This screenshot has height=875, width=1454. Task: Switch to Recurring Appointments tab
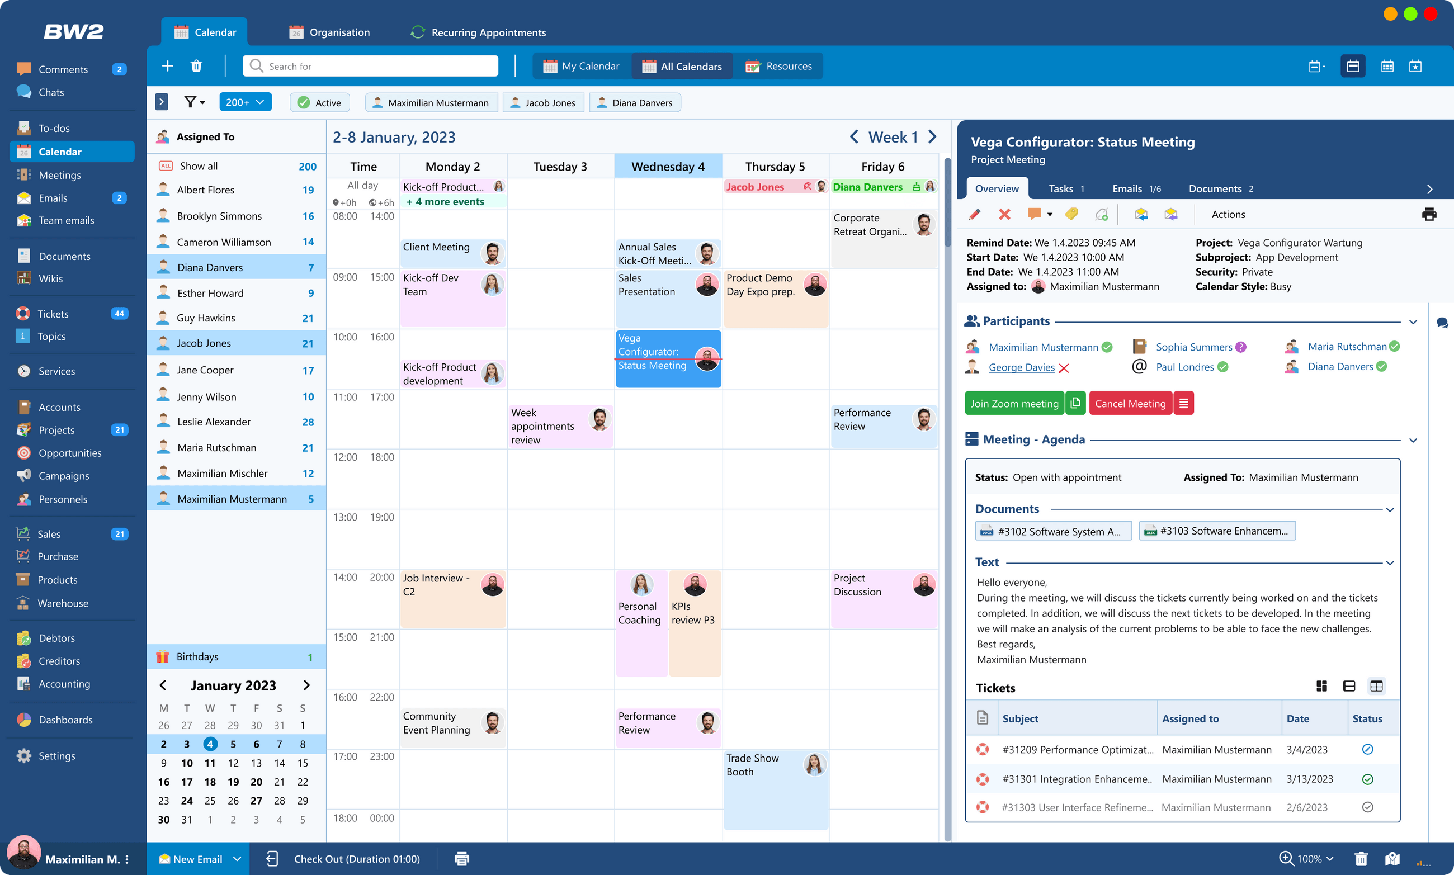click(478, 32)
